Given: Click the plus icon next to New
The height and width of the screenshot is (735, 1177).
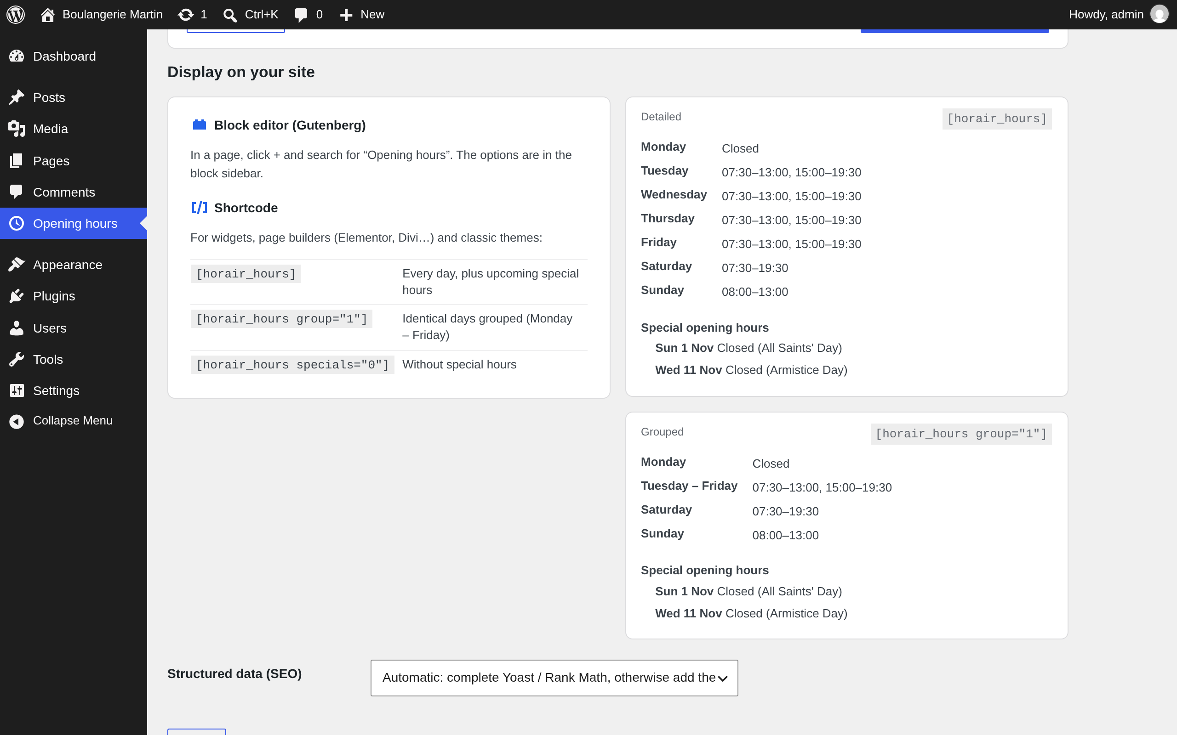Looking at the screenshot, I should click(x=346, y=15).
